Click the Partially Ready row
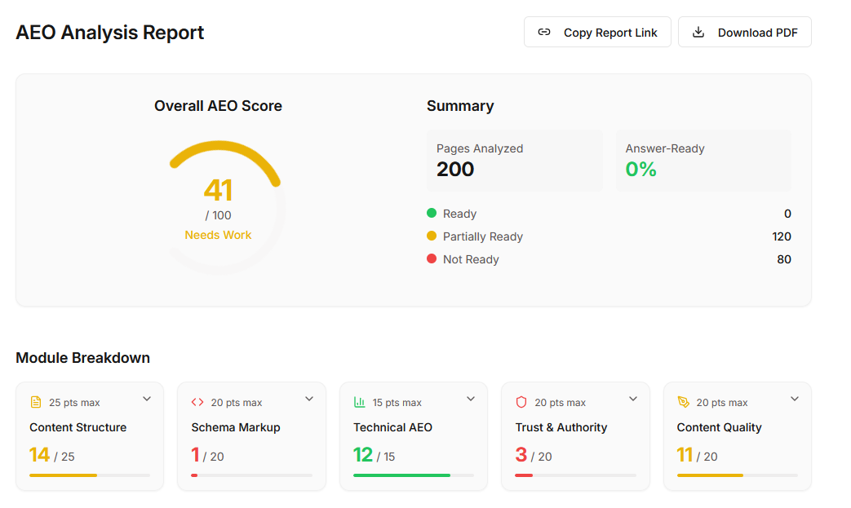This screenshot has height=508, width=851. tap(609, 236)
